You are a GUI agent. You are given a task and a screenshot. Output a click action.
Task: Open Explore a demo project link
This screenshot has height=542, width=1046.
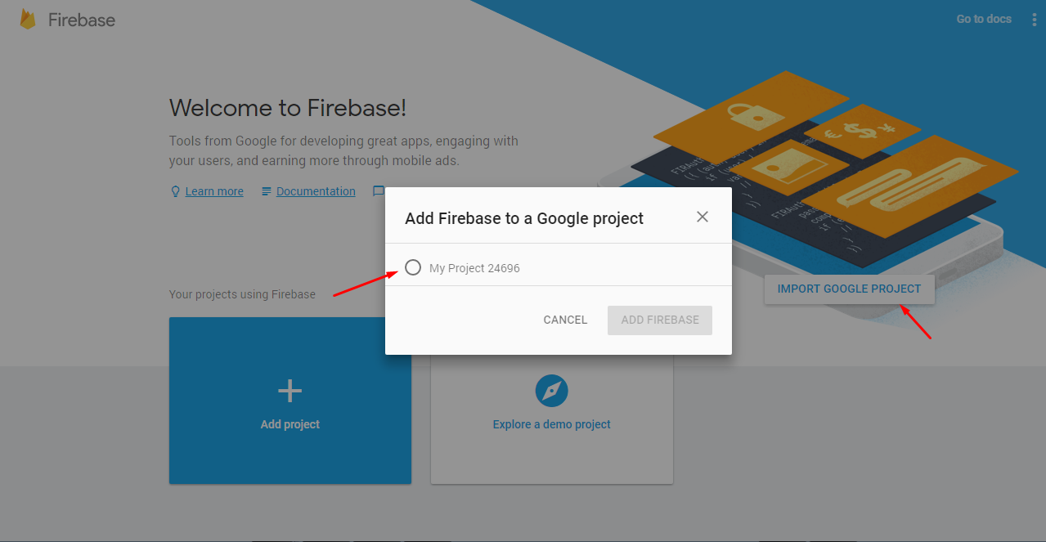tap(552, 424)
